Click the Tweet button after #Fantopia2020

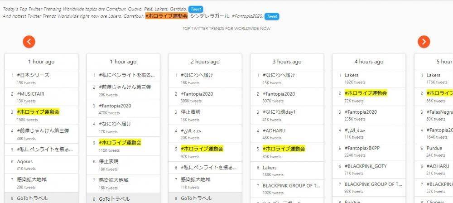[272, 16]
